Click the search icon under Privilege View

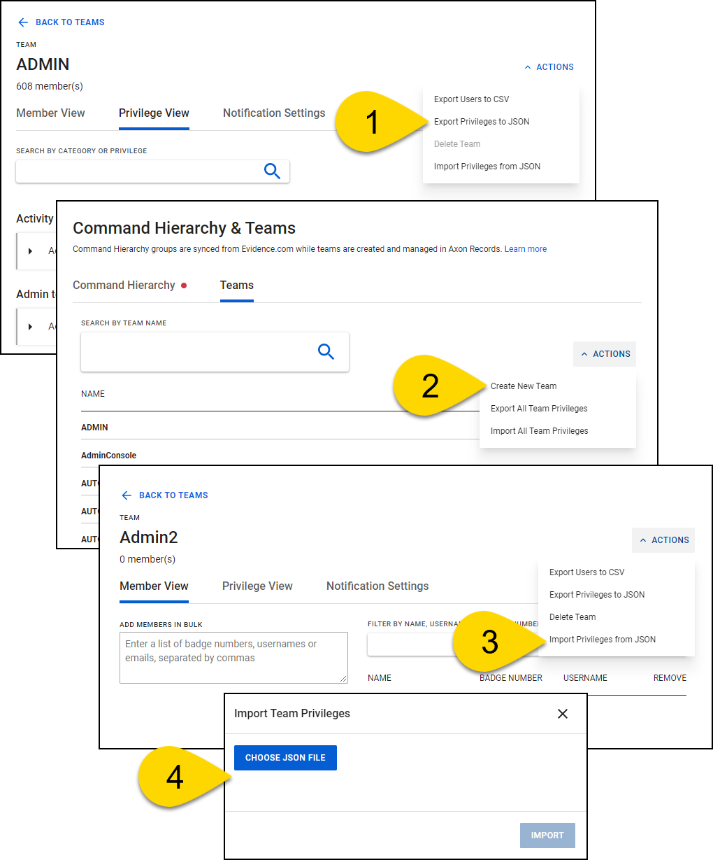[272, 171]
